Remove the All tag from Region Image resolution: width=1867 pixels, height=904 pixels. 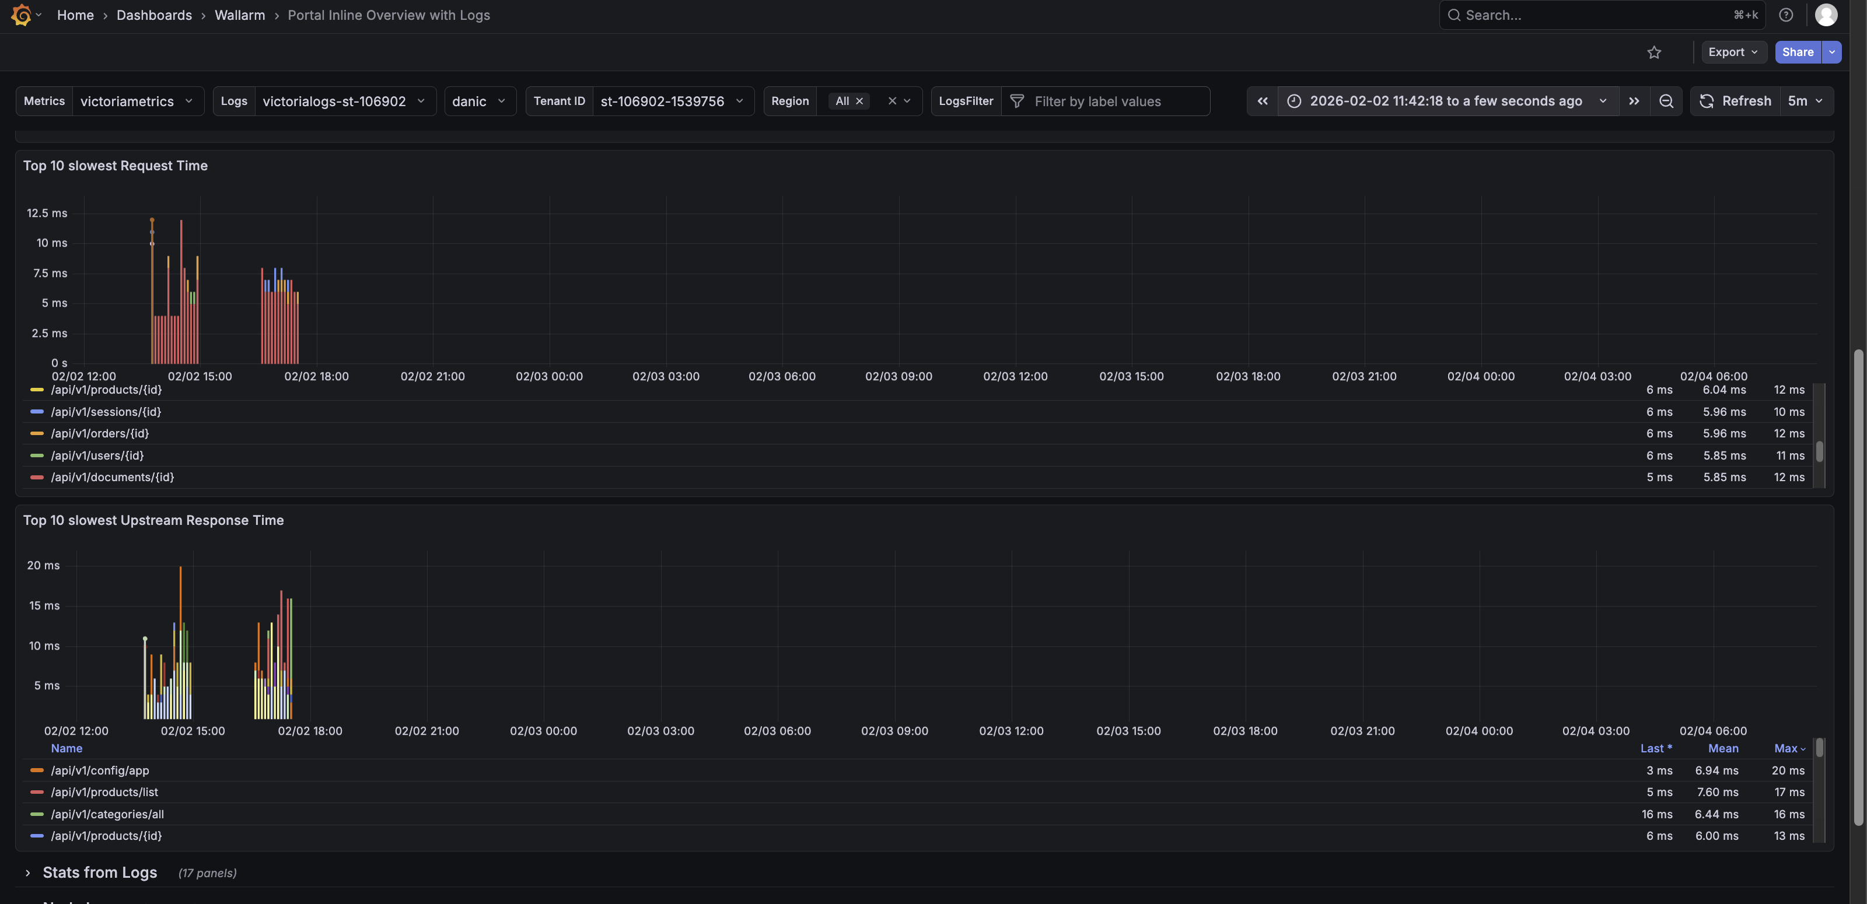click(859, 101)
